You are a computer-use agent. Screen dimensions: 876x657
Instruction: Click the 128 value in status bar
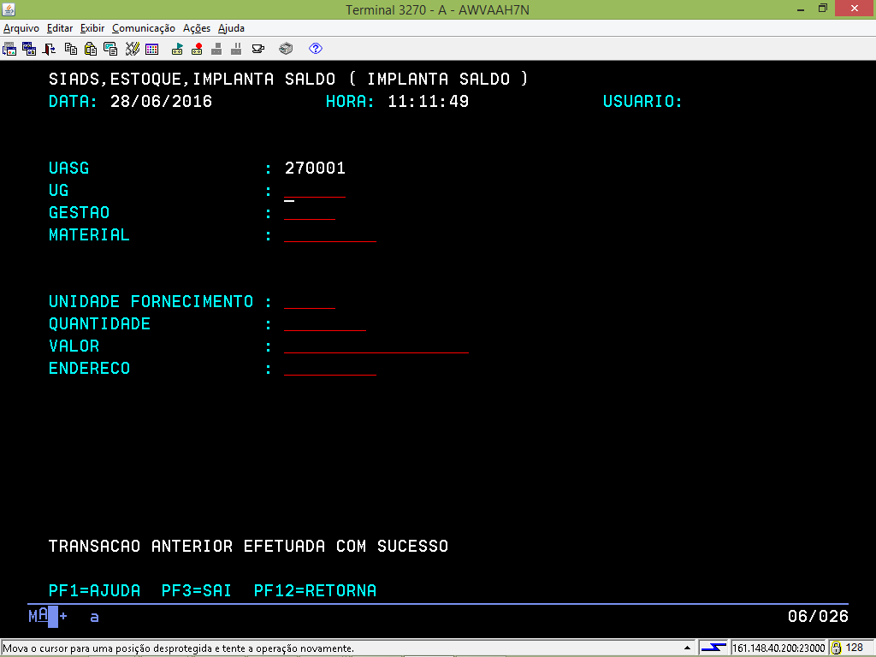855,648
